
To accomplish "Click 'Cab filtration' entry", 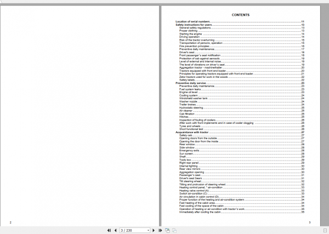I will [x=187, y=114].
